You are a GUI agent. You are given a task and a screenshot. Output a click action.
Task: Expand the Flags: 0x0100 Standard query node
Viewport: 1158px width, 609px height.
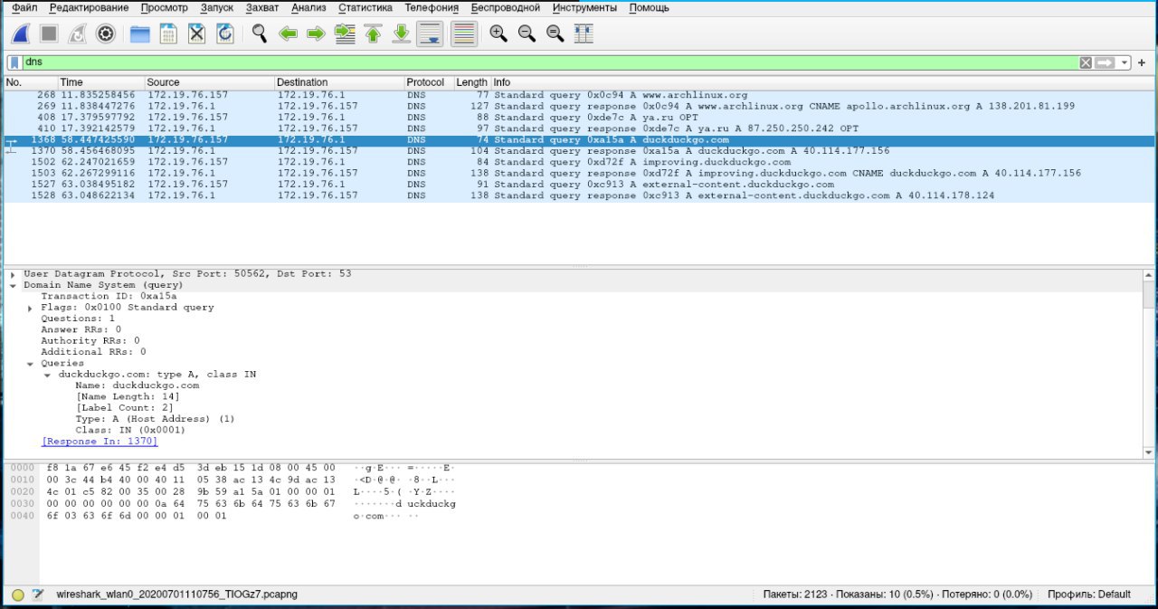[x=31, y=308]
